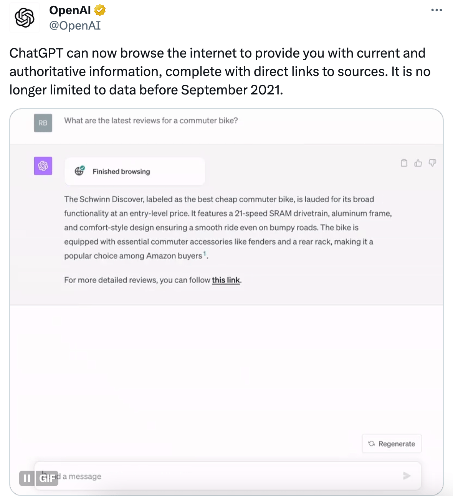Give the response a thumbs down
The width and height of the screenshot is (453, 496).
[x=432, y=163]
